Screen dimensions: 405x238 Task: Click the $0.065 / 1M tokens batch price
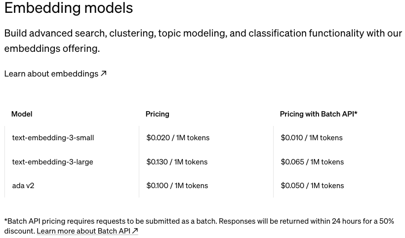click(312, 162)
